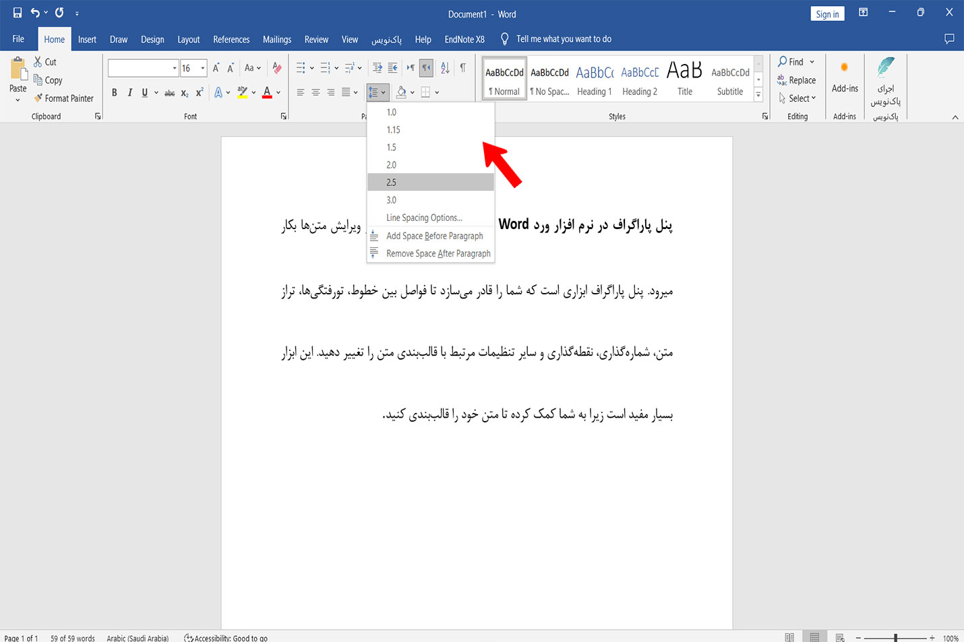Image resolution: width=964 pixels, height=642 pixels.
Task: Cut the selected text
Action: tap(45, 62)
